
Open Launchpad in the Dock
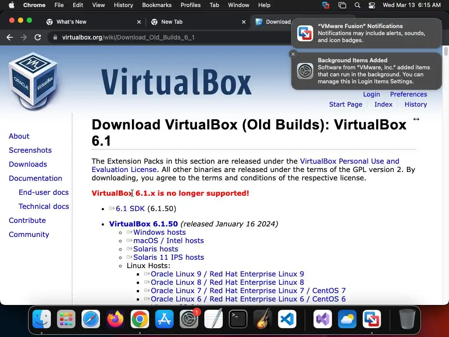click(x=66, y=319)
